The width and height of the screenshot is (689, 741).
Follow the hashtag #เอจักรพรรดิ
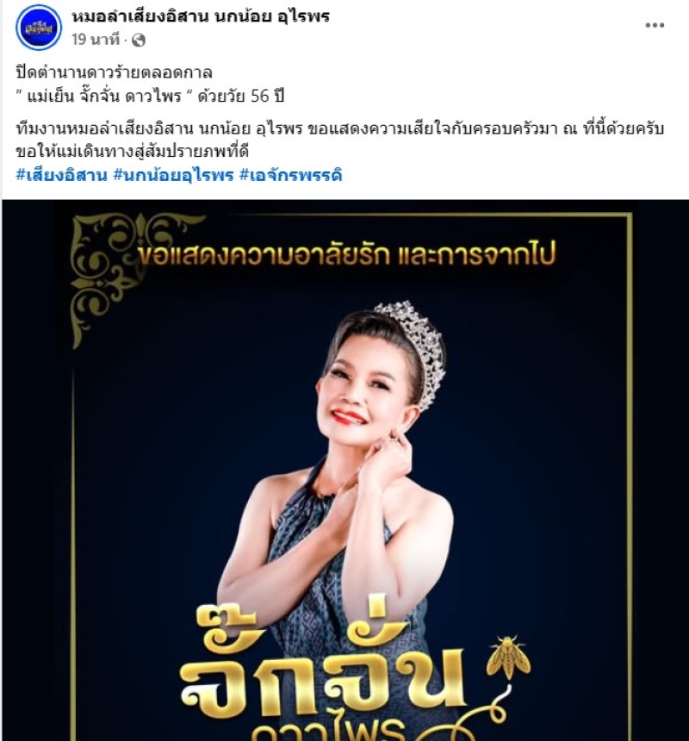(x=291, y=175)
